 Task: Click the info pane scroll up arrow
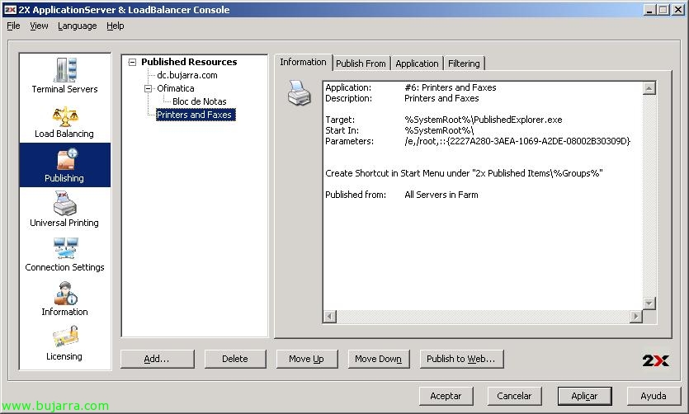coord(649,87)
